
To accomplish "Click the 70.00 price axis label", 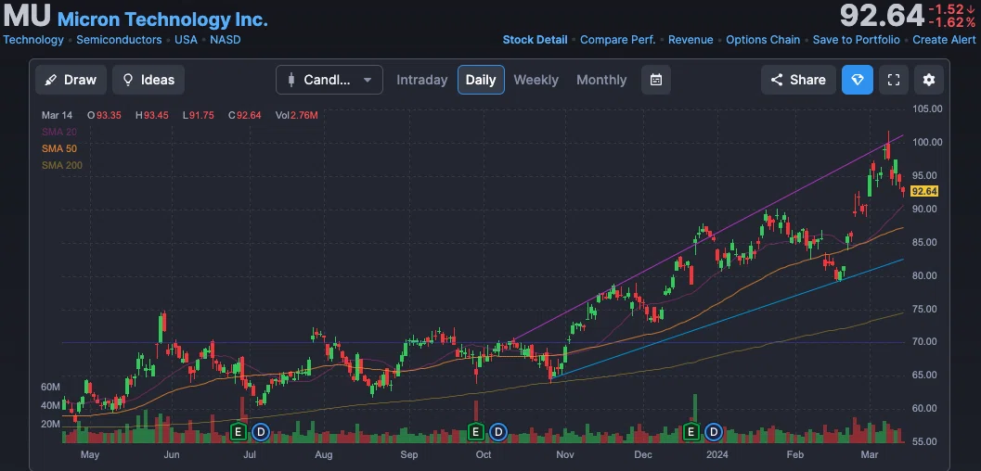I will pyautogui.click(x=925, y=342).
